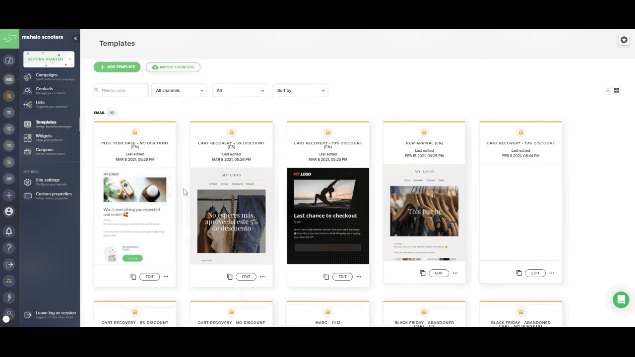The image size is (635, 357).
Task: Duplicate the Post Purchase template via copy icon
Action: pyautogui.click(x=133, y=277)
